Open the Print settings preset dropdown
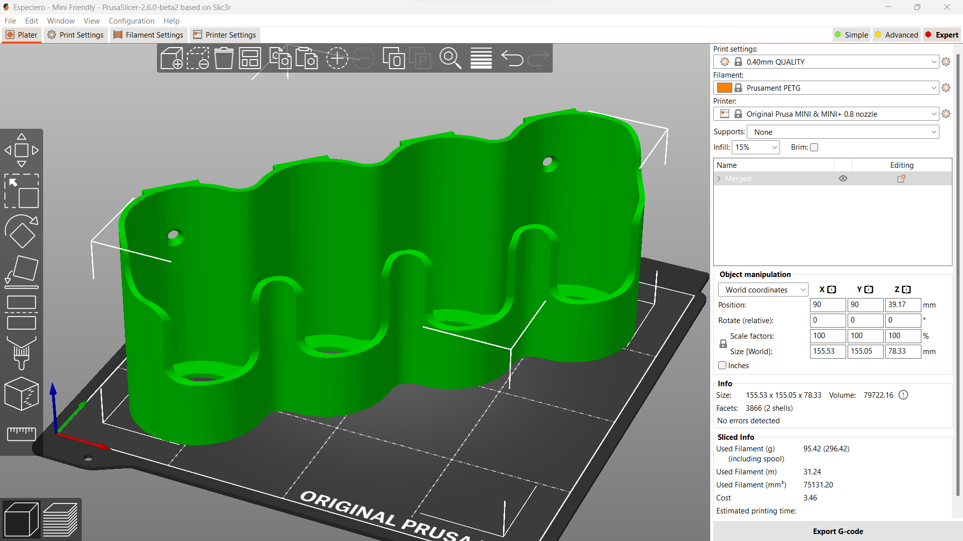Viewport: 963px width, 541px height. (x=826, y=62)
